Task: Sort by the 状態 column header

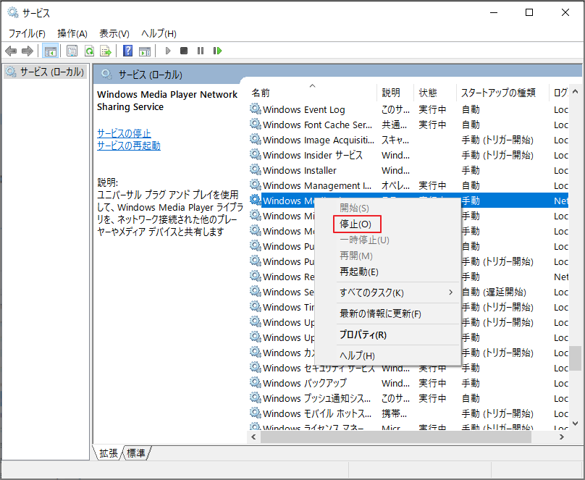Action: (435, 93)
